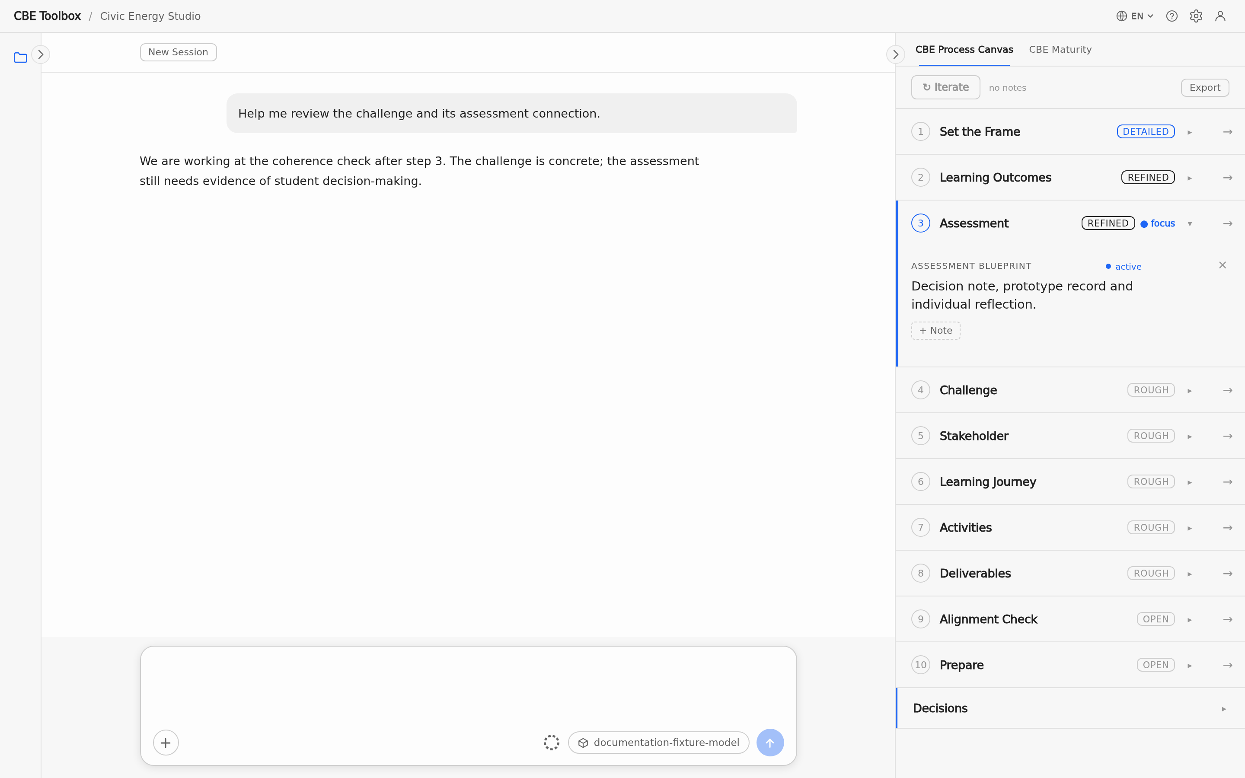1245x778 pixels.
Task: Click the dashed circle icon in composer
Action: tap(551, 743)
